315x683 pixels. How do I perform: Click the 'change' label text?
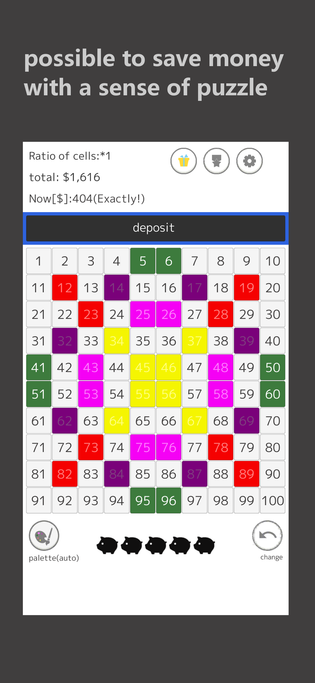[x=271, y=557]
